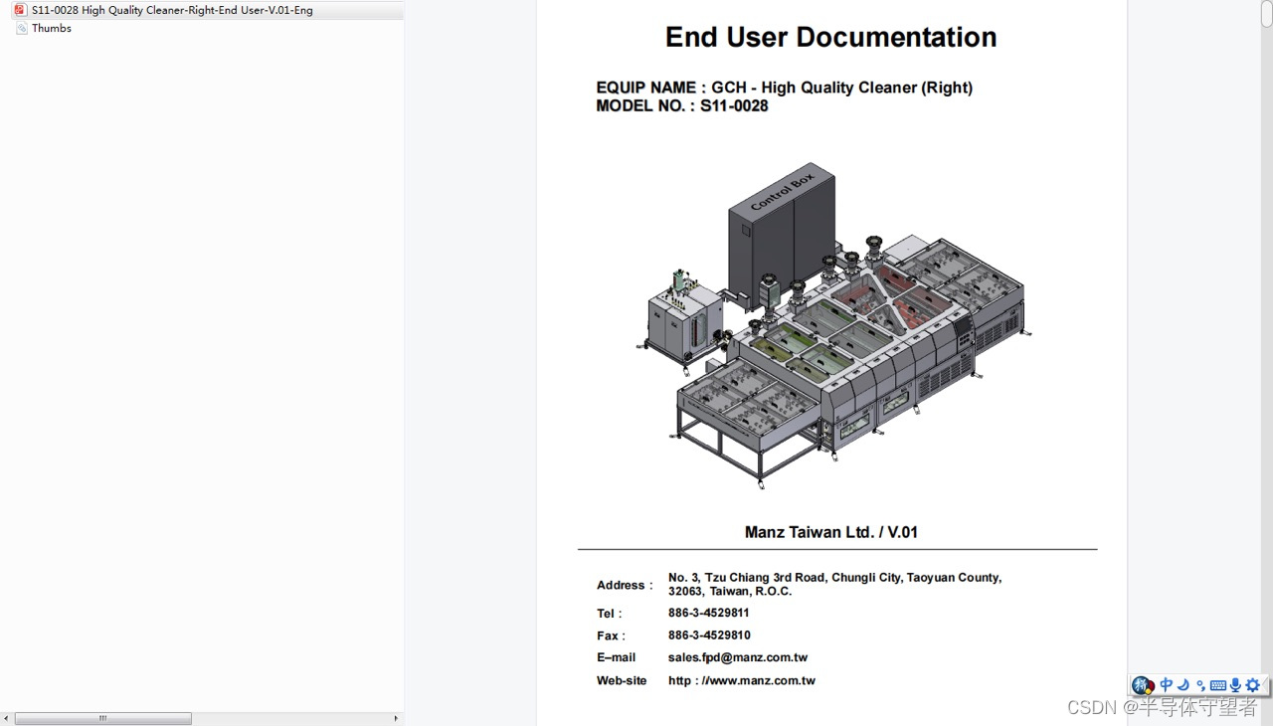Click the Thumbs file icon

coord(21,28)
